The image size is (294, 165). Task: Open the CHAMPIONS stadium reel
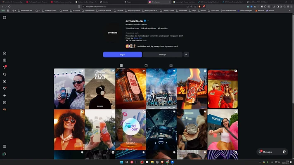pyautogui.click(x=161, y=89)
